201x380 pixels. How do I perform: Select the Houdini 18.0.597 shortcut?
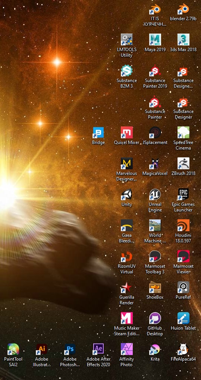click(183, 225)
